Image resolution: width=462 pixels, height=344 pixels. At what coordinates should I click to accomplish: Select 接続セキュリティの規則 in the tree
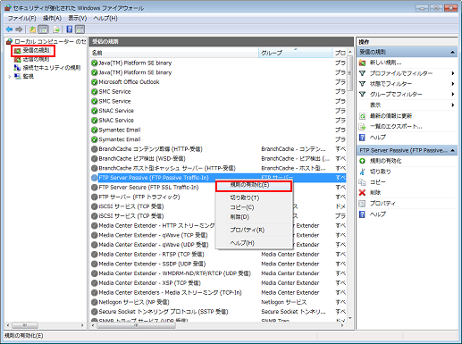[x=52, y=68]
